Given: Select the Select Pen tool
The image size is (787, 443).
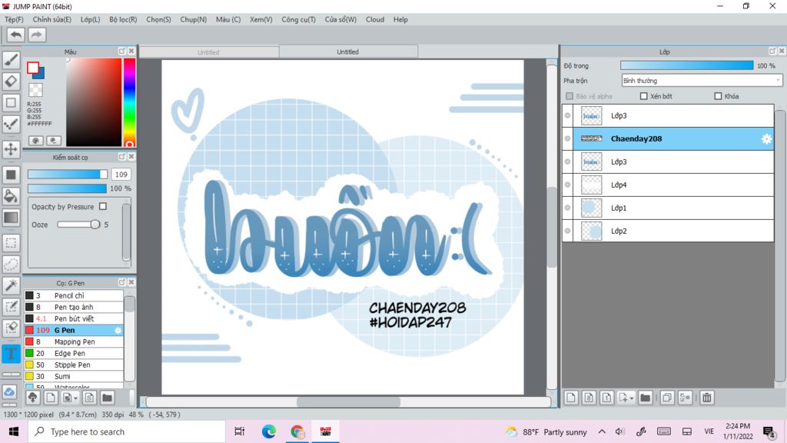Looking at the screenshot, I should click(11, 306).
